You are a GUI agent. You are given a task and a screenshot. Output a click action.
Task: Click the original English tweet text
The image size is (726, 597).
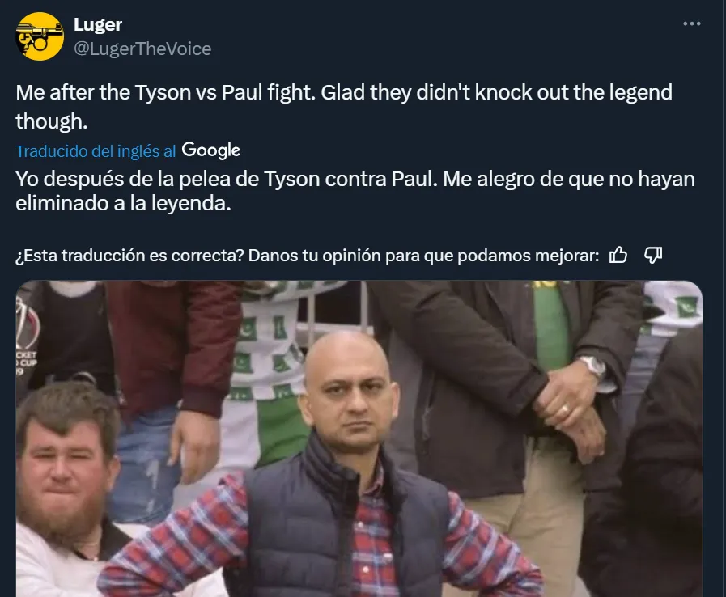click(x=344, y=107)
